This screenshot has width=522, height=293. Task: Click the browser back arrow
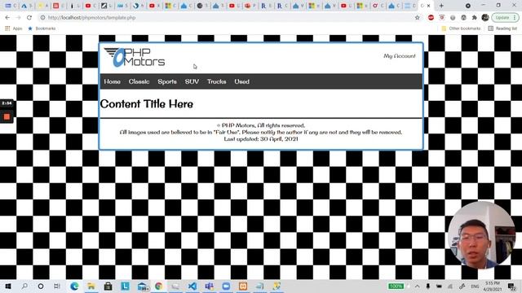7,18
